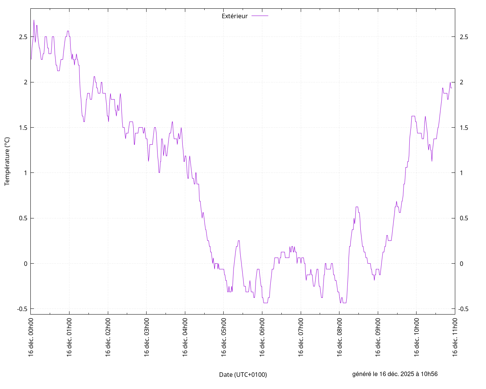This screenshot has height=389, width=486.
Task: Click the -0.5 label on left axis
Action: click(x=22, y=309)
